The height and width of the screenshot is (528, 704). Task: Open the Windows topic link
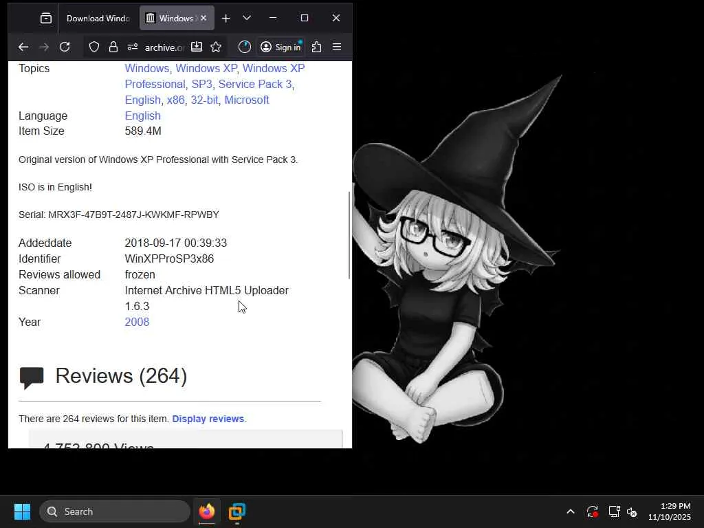coord(147,68)
